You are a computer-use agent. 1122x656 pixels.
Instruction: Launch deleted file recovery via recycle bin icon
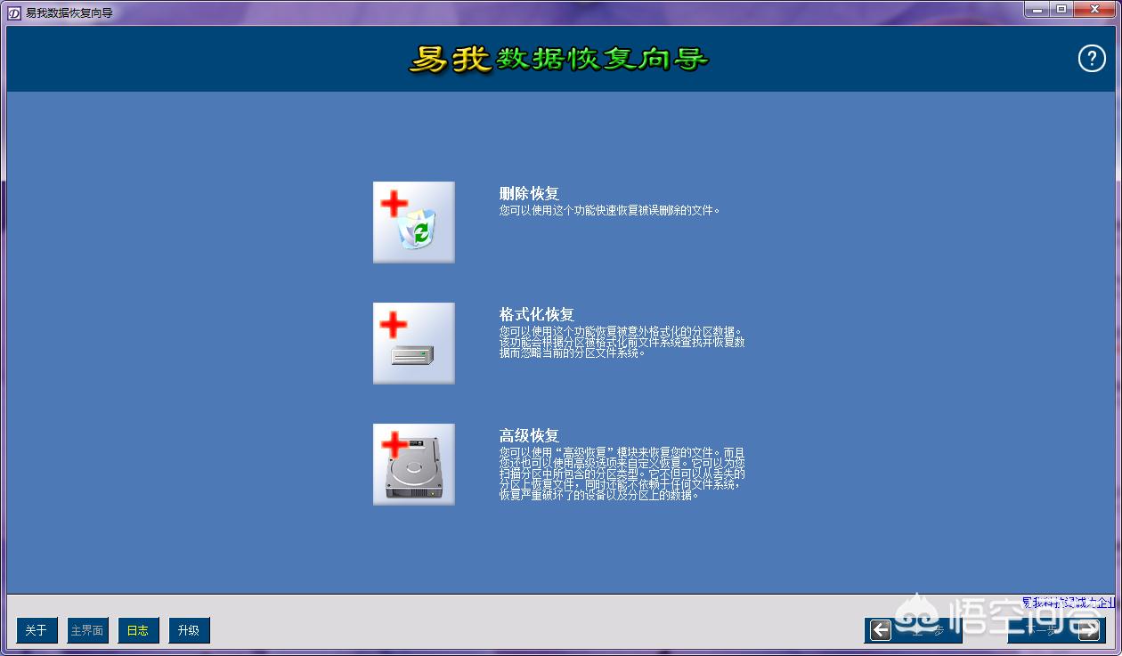coord(414,223)
